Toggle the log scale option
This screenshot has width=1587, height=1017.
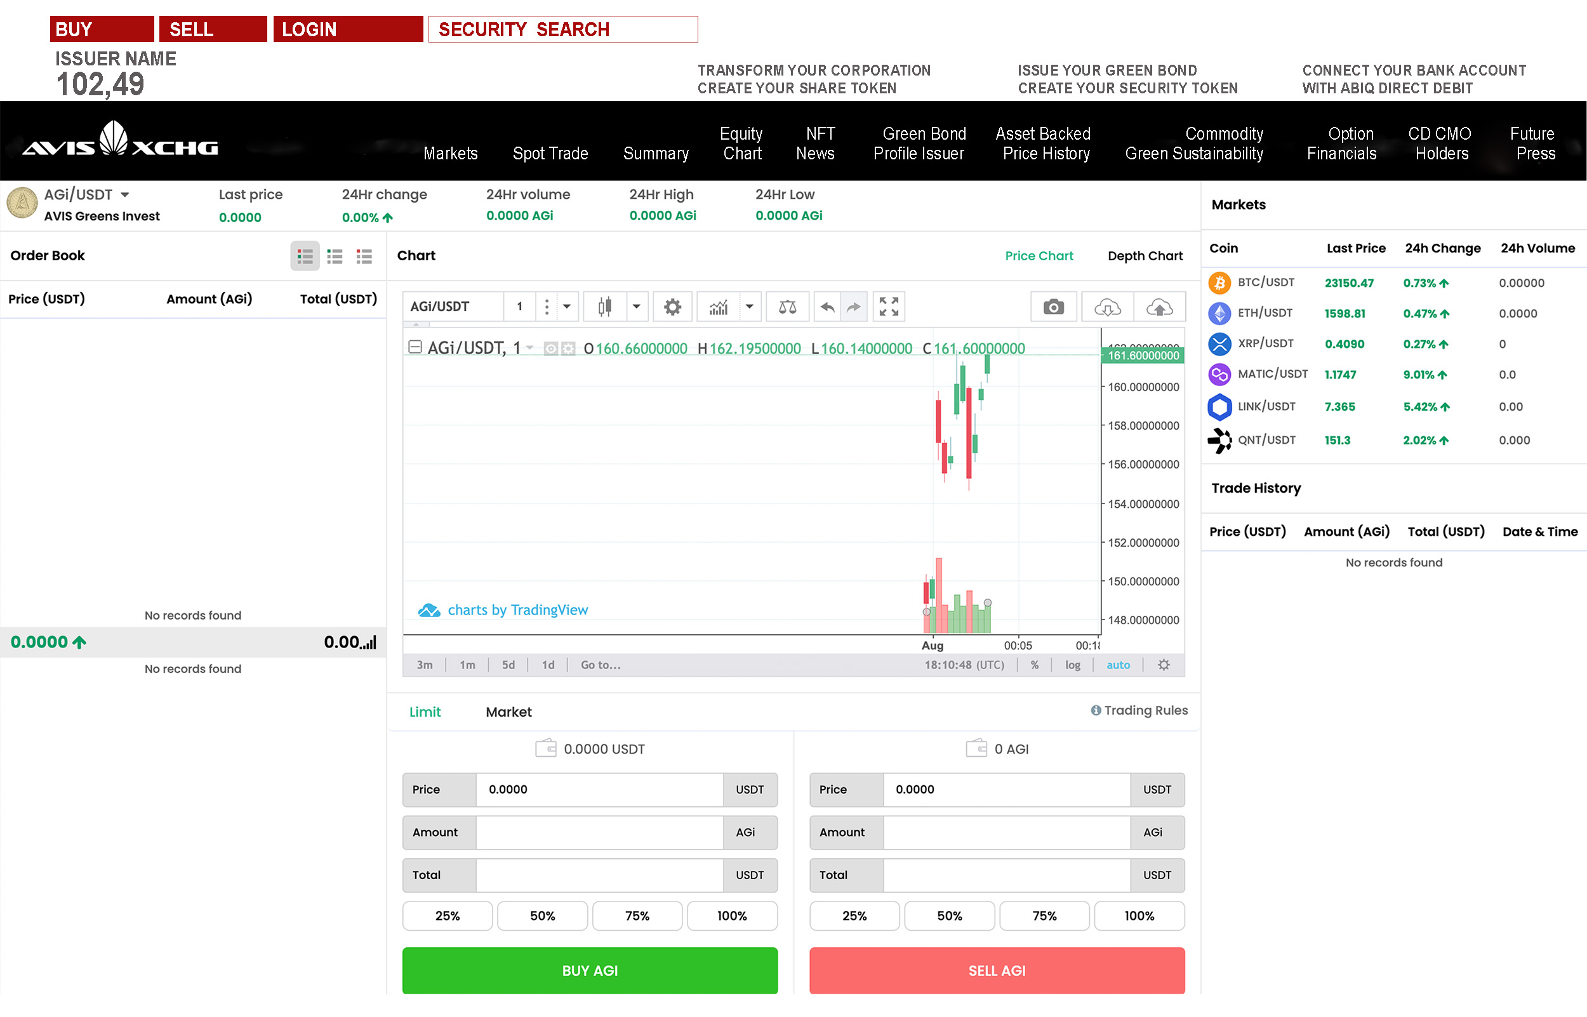1072,665
